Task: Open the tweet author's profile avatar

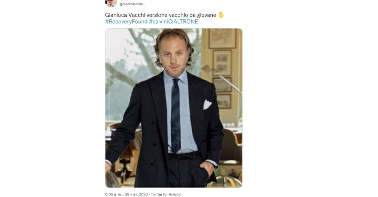Action: [111, 3]
